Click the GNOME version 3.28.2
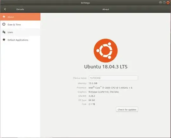Viewport: 171px width, 138px height. 92,96
